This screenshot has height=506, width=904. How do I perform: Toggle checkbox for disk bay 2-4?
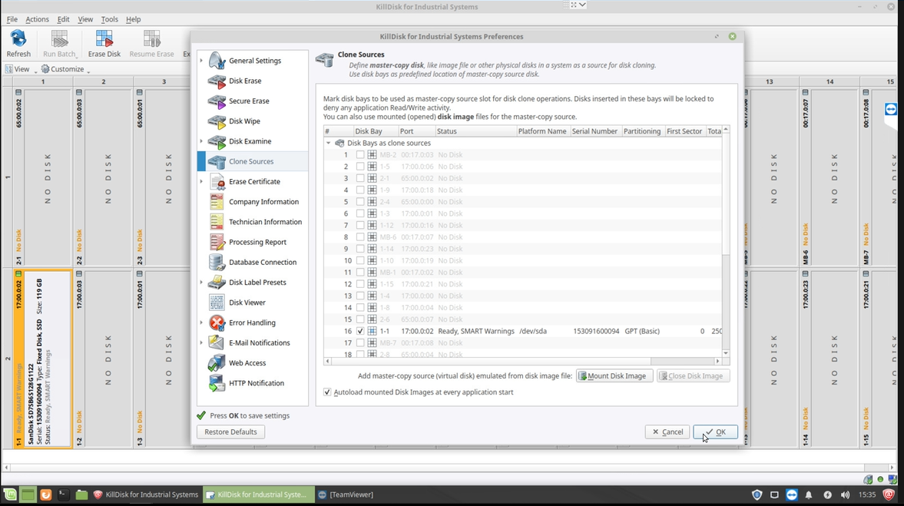[360, 202]
